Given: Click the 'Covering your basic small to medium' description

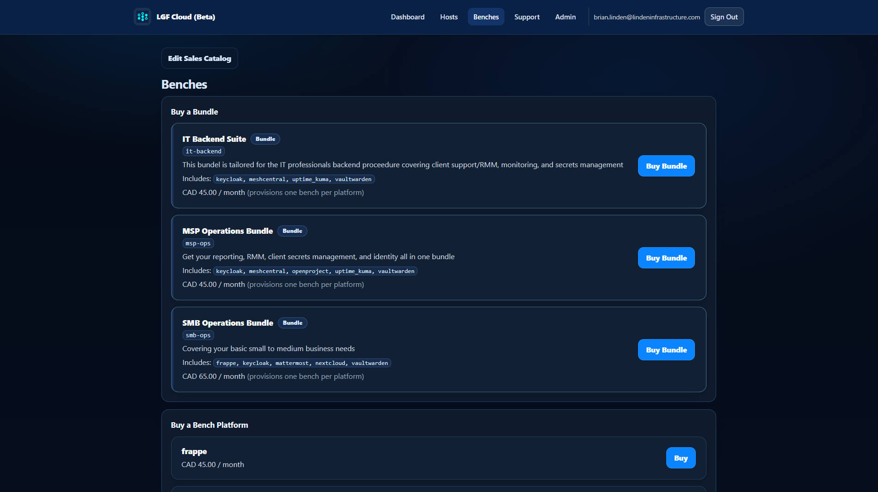Looking at the screenshot, I should point(269,349).
